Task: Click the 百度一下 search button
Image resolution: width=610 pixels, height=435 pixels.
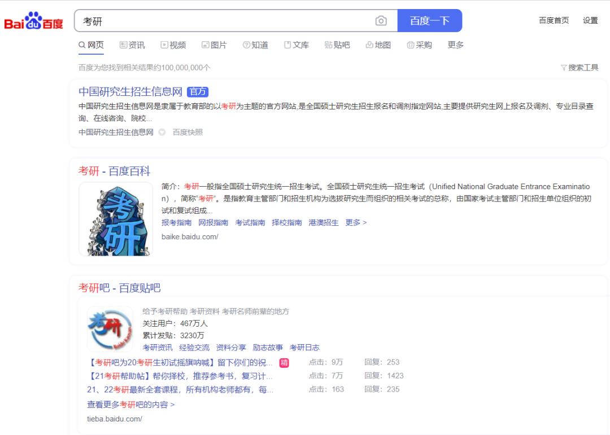Action: click(429, 21)
